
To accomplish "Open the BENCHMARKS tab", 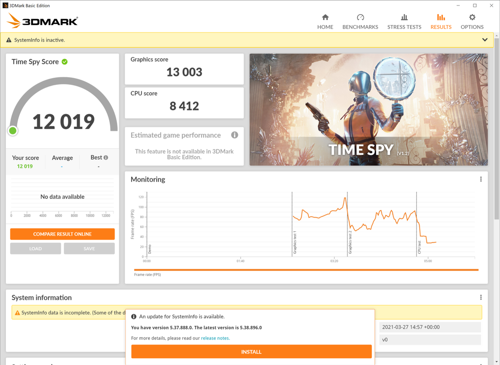I will 360,21.
